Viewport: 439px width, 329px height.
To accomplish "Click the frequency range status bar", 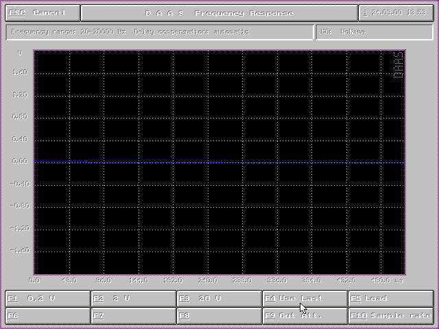I will click(x=160, y=32).
